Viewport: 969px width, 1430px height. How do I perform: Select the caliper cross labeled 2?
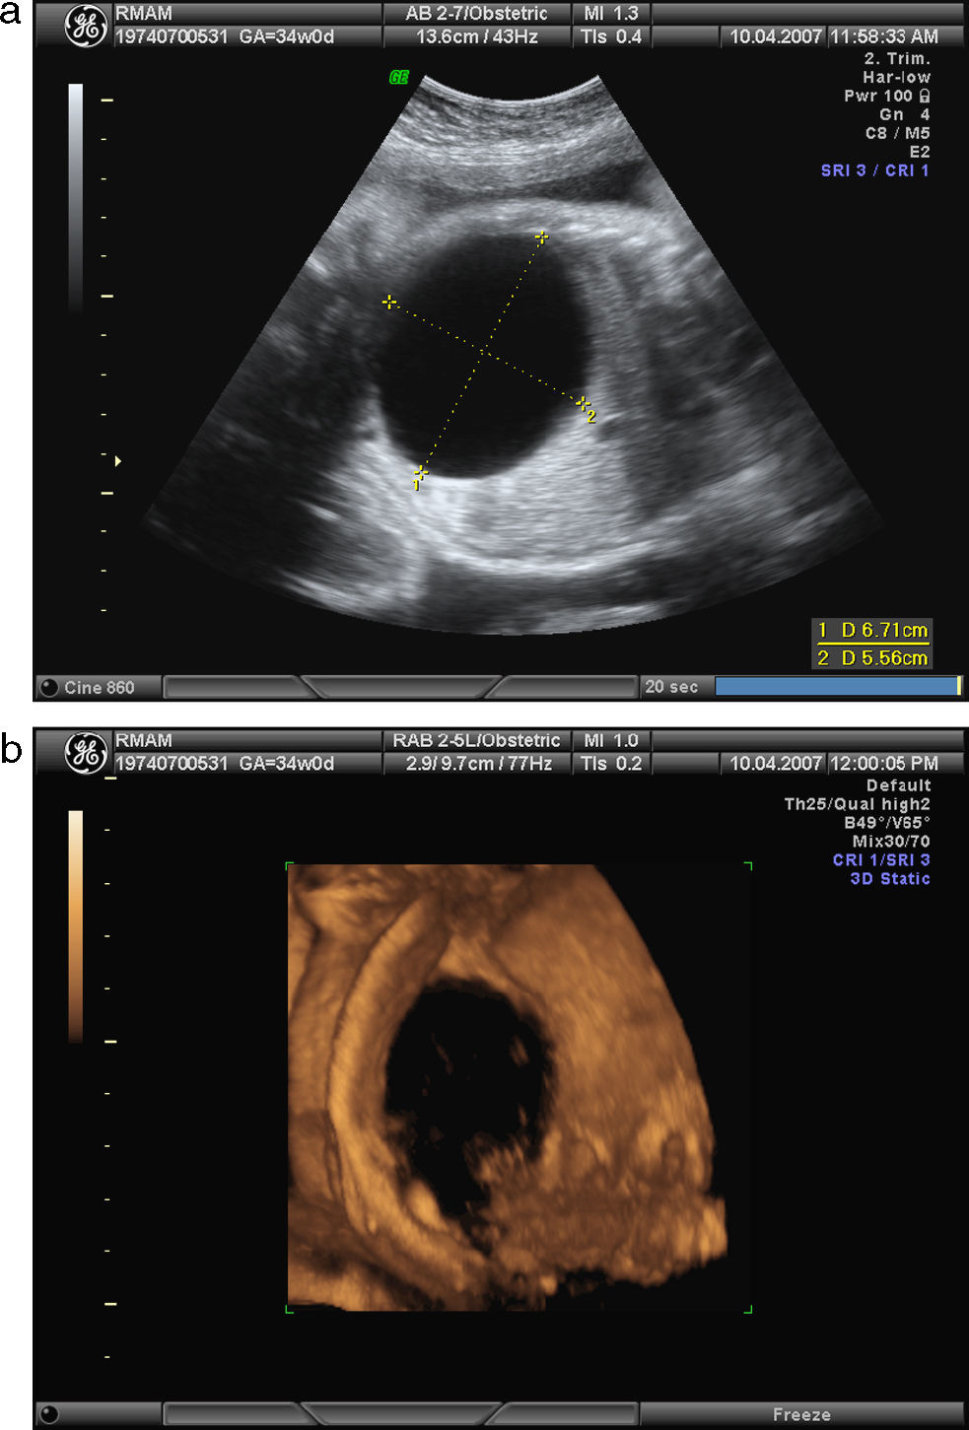(x=583, y=403)
